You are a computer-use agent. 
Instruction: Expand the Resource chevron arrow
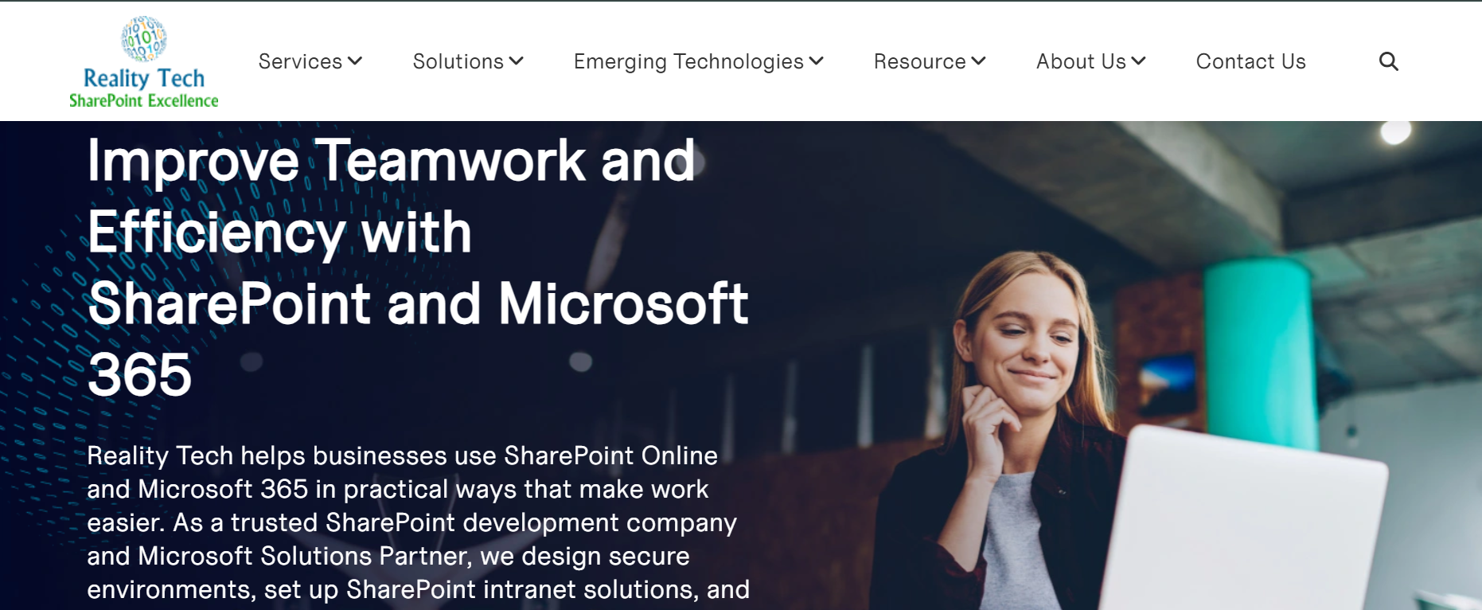point(978,61)
